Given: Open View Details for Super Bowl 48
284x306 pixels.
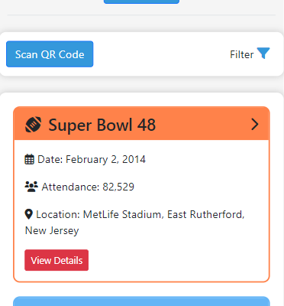Looking at the screenshot, I should pos(56,260).
